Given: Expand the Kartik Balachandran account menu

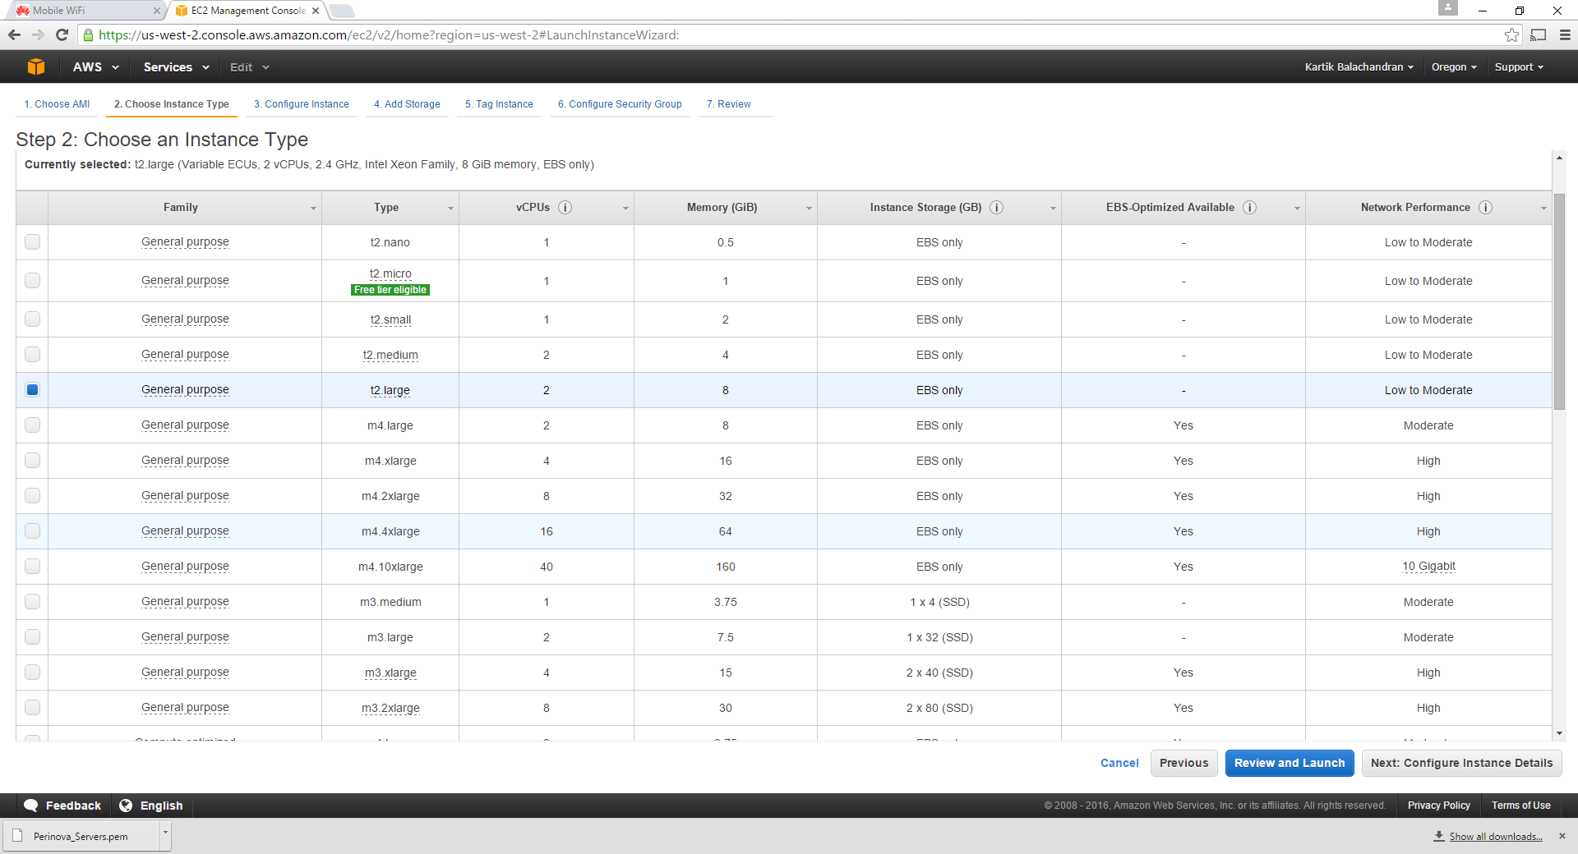Looking at the screenshot, I should [x=1359, y=67].
